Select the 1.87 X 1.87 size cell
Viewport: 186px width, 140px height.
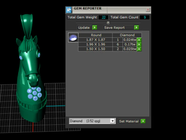coord(95,40)
